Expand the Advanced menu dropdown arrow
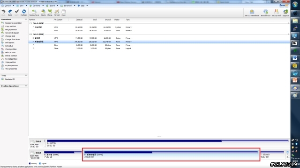 click(75, 6)
